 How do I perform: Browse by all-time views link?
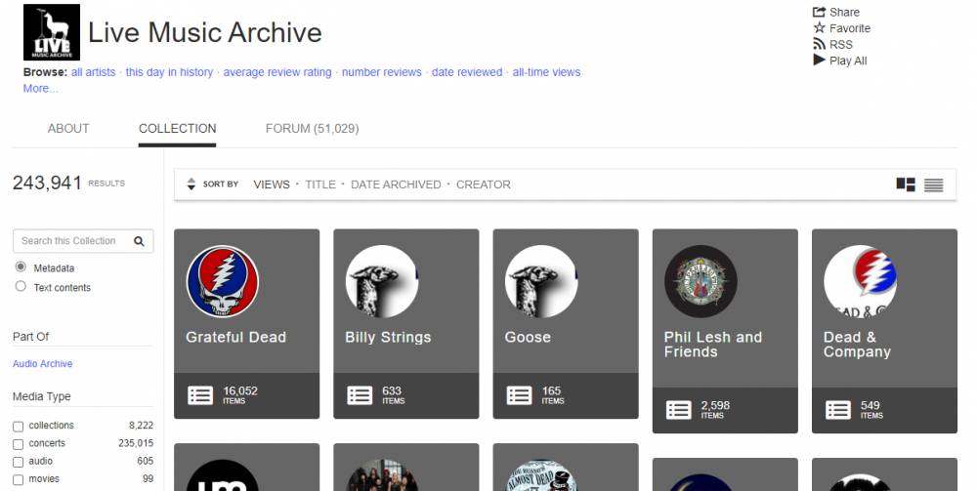coord(546,72)
